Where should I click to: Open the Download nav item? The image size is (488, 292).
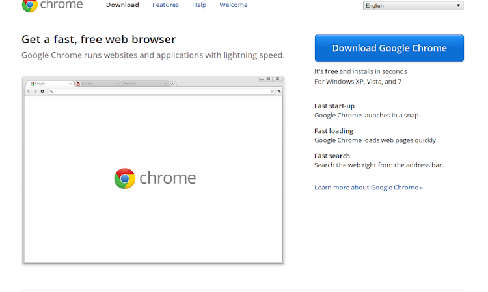point(122,5)
